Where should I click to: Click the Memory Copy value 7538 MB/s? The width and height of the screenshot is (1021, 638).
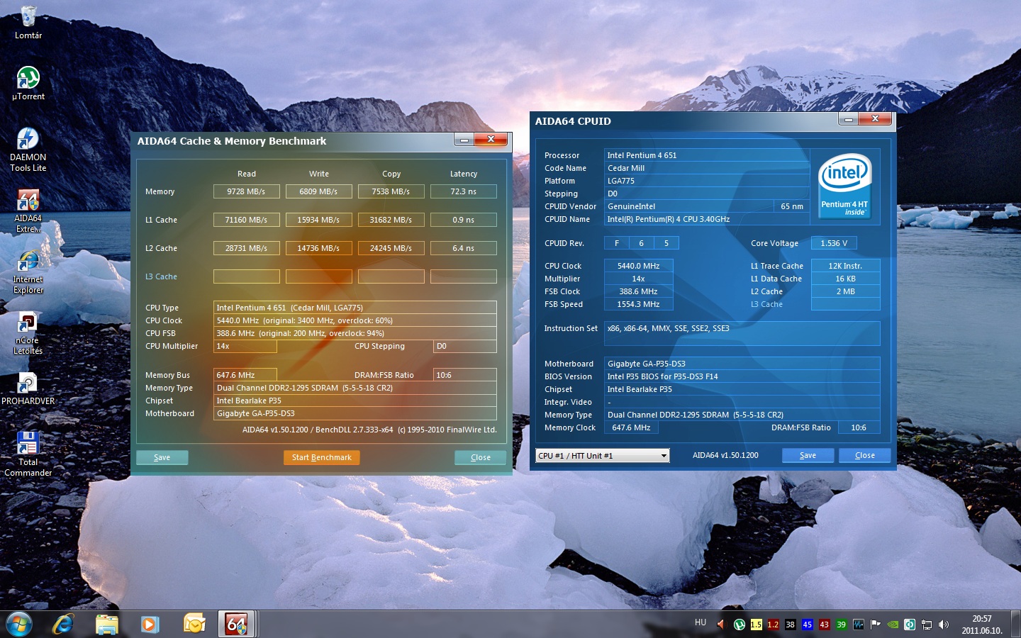[391, 191]
